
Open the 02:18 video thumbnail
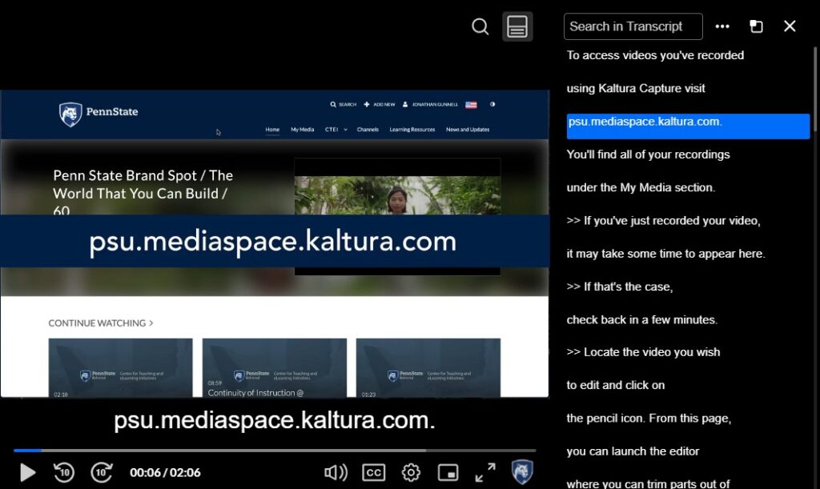pyautogui.click(x=120, y=368)
